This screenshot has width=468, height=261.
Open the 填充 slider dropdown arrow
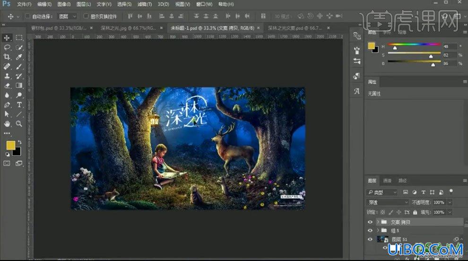[x=450, y=212]
